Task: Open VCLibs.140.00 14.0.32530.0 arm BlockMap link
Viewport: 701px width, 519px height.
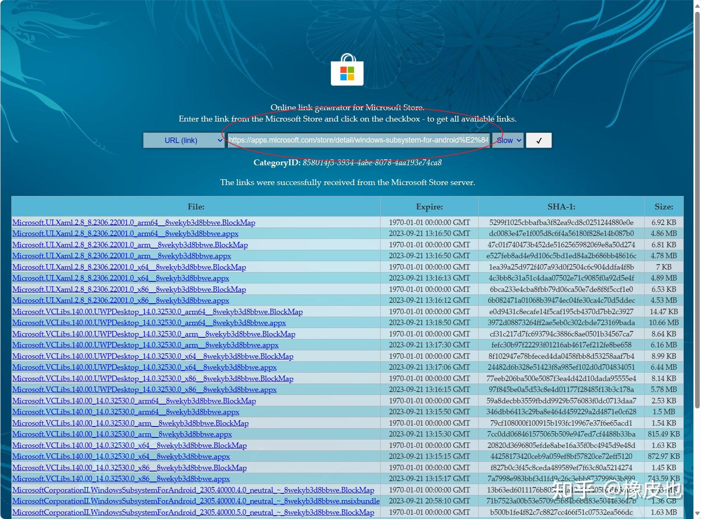Action: pos(131,423)
